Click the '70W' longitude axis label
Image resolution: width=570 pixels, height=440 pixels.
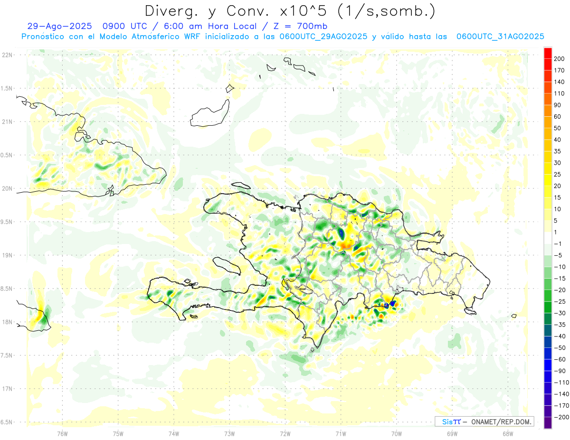point(397,433)
